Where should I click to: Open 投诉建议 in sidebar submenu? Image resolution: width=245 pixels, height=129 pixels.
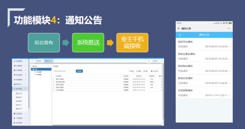19,101
